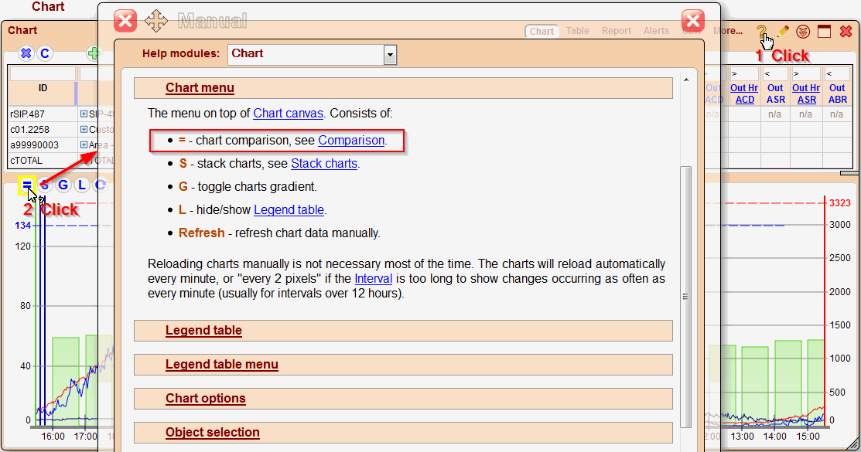Expand the Object selection section
Image resolution: width=861 pixels, height=452 pixels.
212,433
